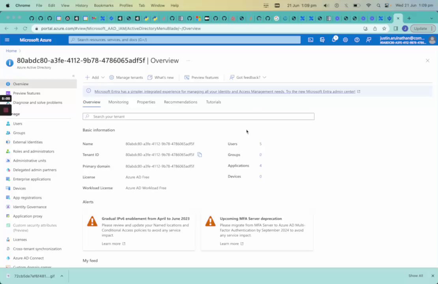Image resolution: width=438 pixels, height=284 pixels.
Task: Open the Bookmarks menu in the menu bar
Action: 104,5
